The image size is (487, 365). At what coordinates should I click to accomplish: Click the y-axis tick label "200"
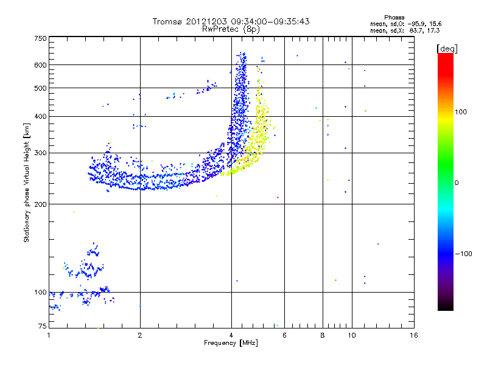tap(40, 204)
